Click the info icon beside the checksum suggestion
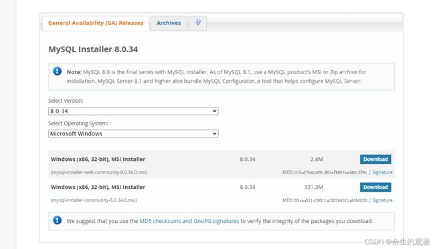 [x=57, y=220]
